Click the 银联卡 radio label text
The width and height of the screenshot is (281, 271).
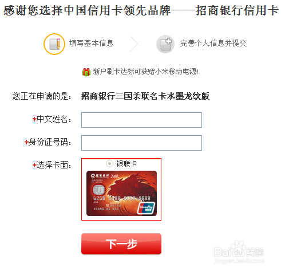click(x=126, y=164)
